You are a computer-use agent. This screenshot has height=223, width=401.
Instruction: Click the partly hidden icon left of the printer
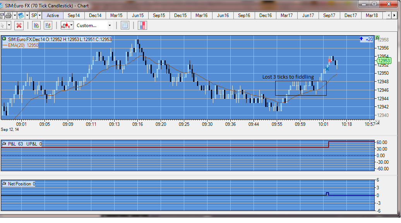2,15
